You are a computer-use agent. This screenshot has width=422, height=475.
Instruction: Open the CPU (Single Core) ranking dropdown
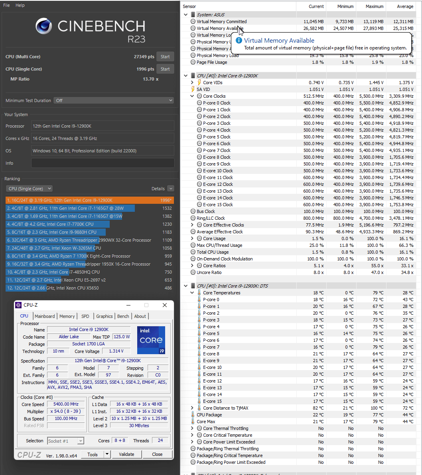coord(29,188)
